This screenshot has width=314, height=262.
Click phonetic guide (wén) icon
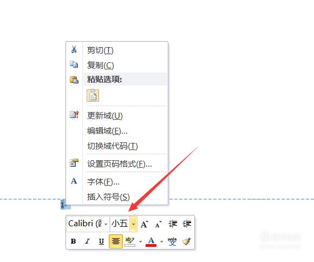click(x=172, y=241)
